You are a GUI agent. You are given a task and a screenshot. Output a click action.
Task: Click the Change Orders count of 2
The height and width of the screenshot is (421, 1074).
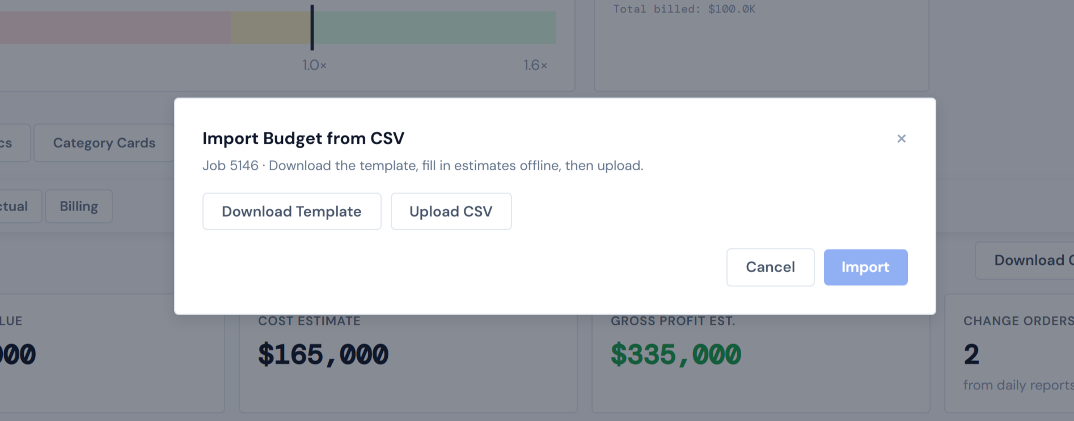pyautogui.click(x=970, y=354)
